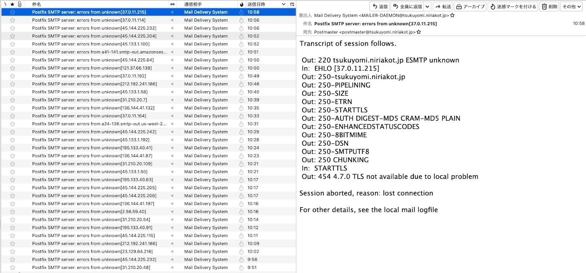Star the Postmaster recipient address in header

click(419, 32)
